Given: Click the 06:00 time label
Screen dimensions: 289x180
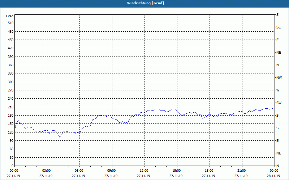Looking at the screenshot, I should (x=79, y=171).
